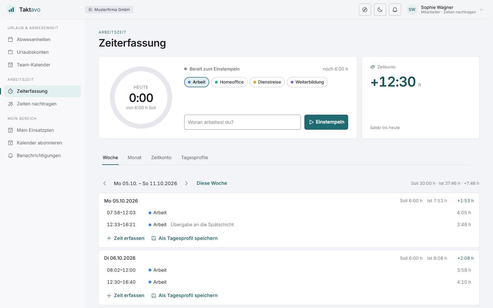Go to Kalender abonnieren in the sidebar
The height and width of the screenshot is (308, 493).
click(x=42, y=143)
